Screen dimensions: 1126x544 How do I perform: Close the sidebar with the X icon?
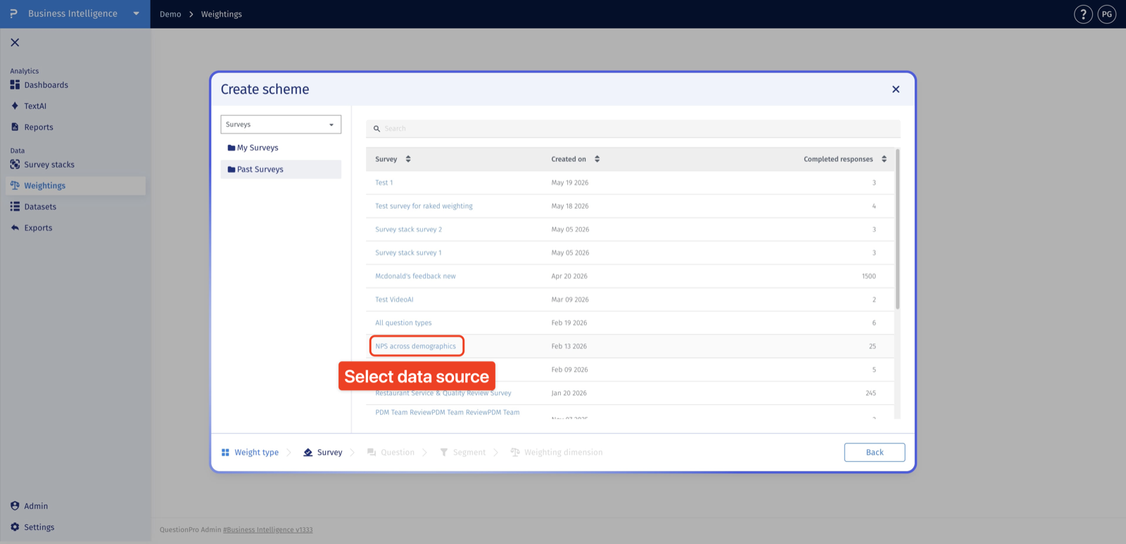15,42
